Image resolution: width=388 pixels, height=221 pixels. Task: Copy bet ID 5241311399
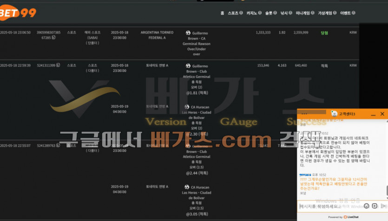coord(58,65)
